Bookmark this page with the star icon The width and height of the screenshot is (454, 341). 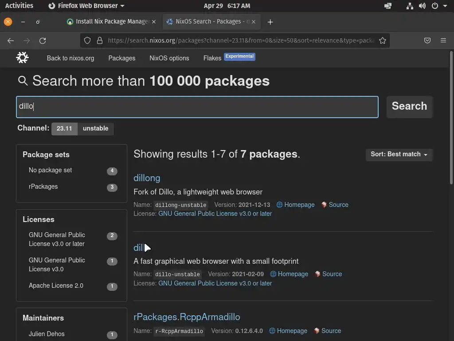click(x=383, y=40)
